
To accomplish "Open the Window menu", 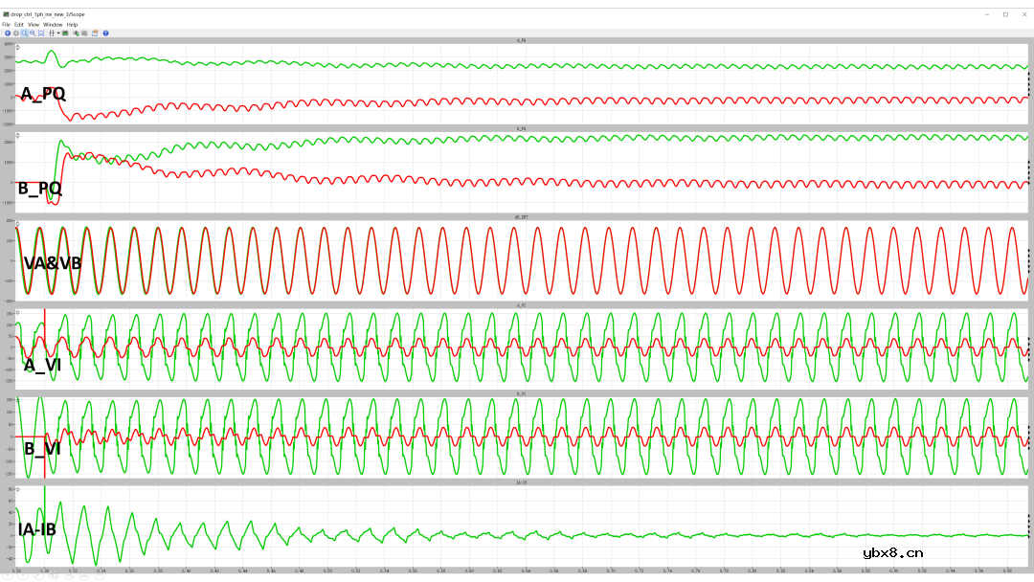I will tap(53, 24).
